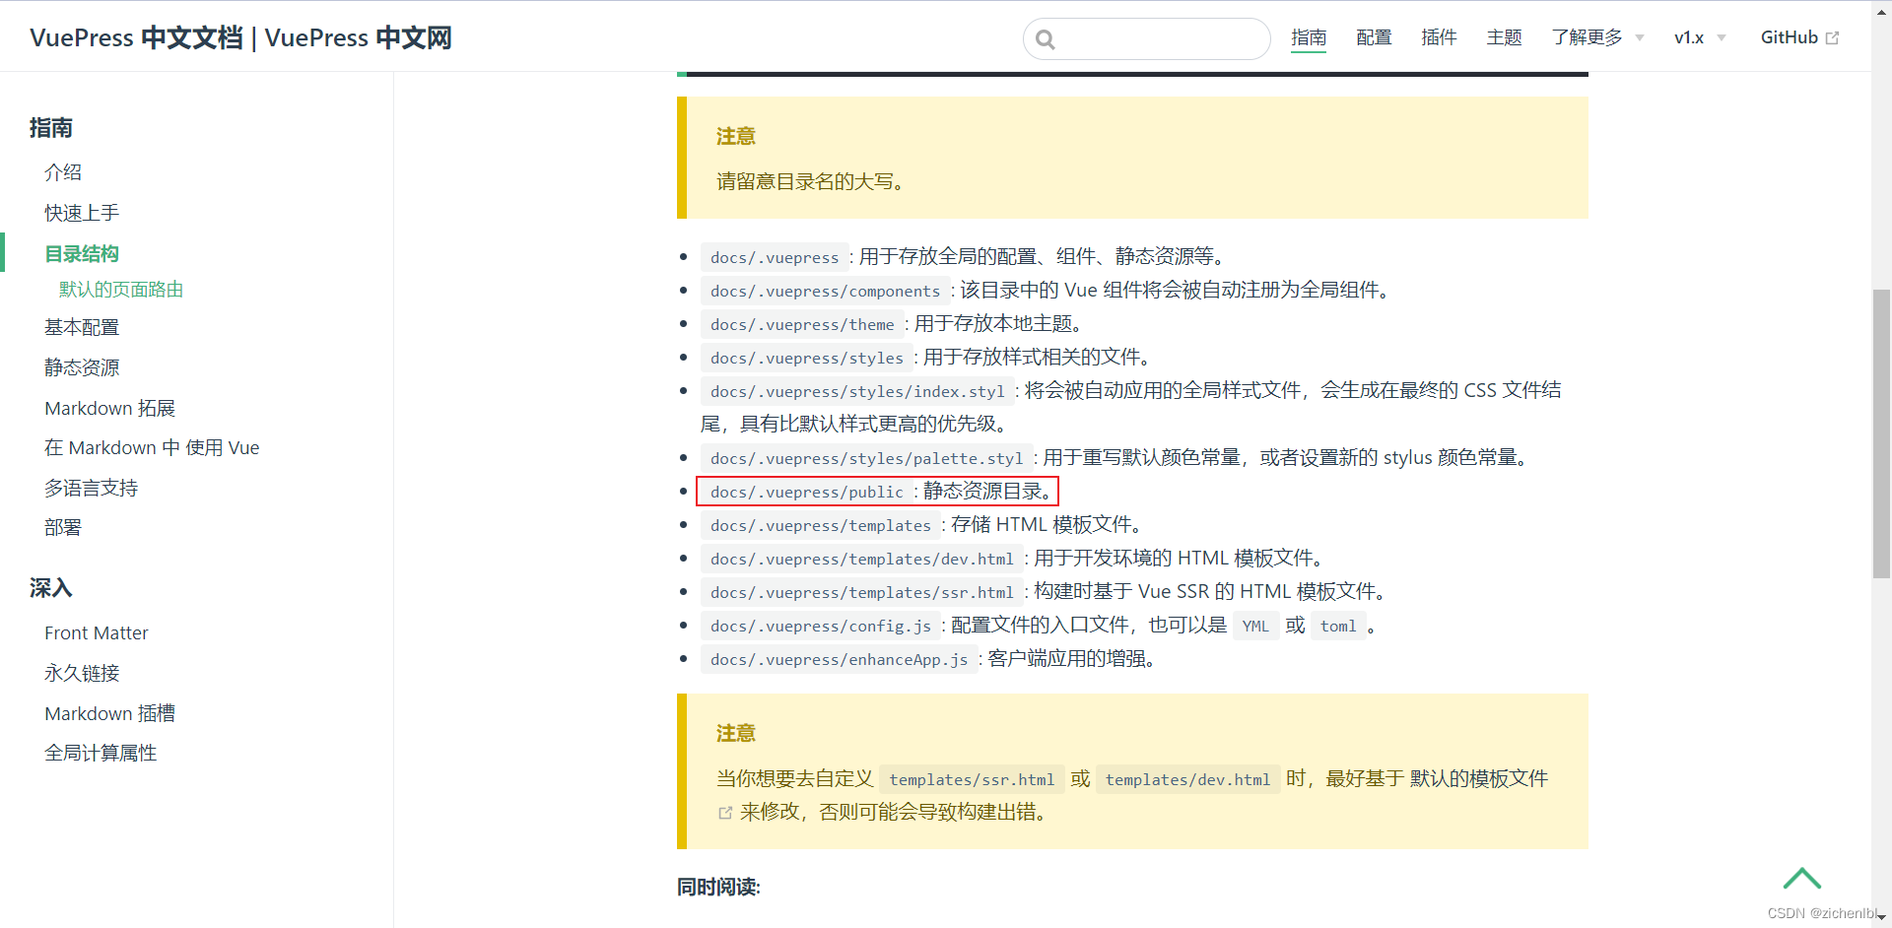Click the 深入 sidebar section heading
This screenshot has height=928, width=1892.
(x=50, y=588)
